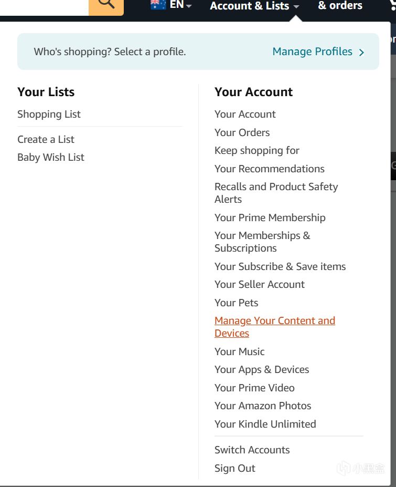View Your Recommendations
Screen dimensions: 396x487
tap(269, 169)
